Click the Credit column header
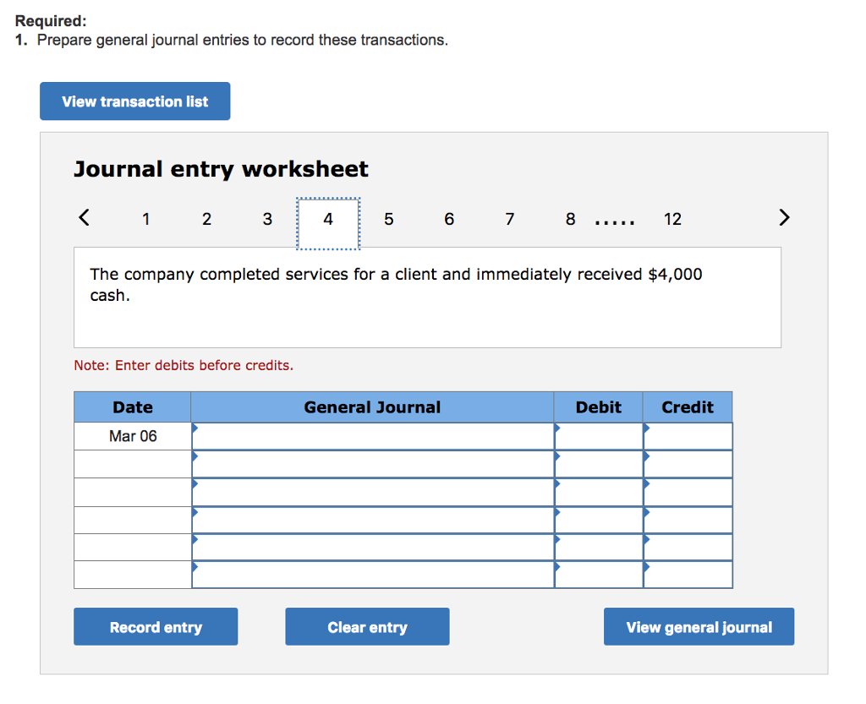Viewport: 866px width, 704px height. [x=688, y=407]
